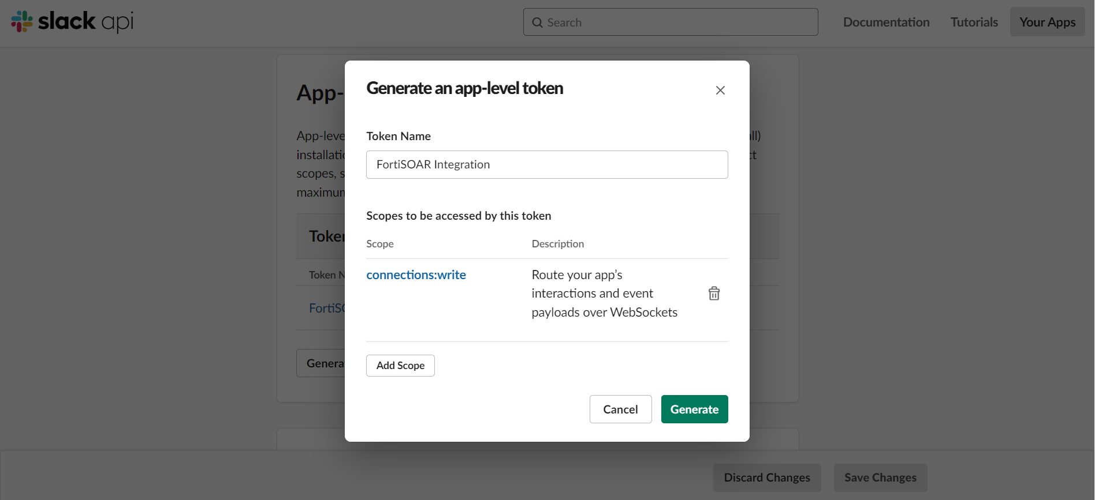
Task: Open the connections:write scope link
Action: (x=416, y=275)
